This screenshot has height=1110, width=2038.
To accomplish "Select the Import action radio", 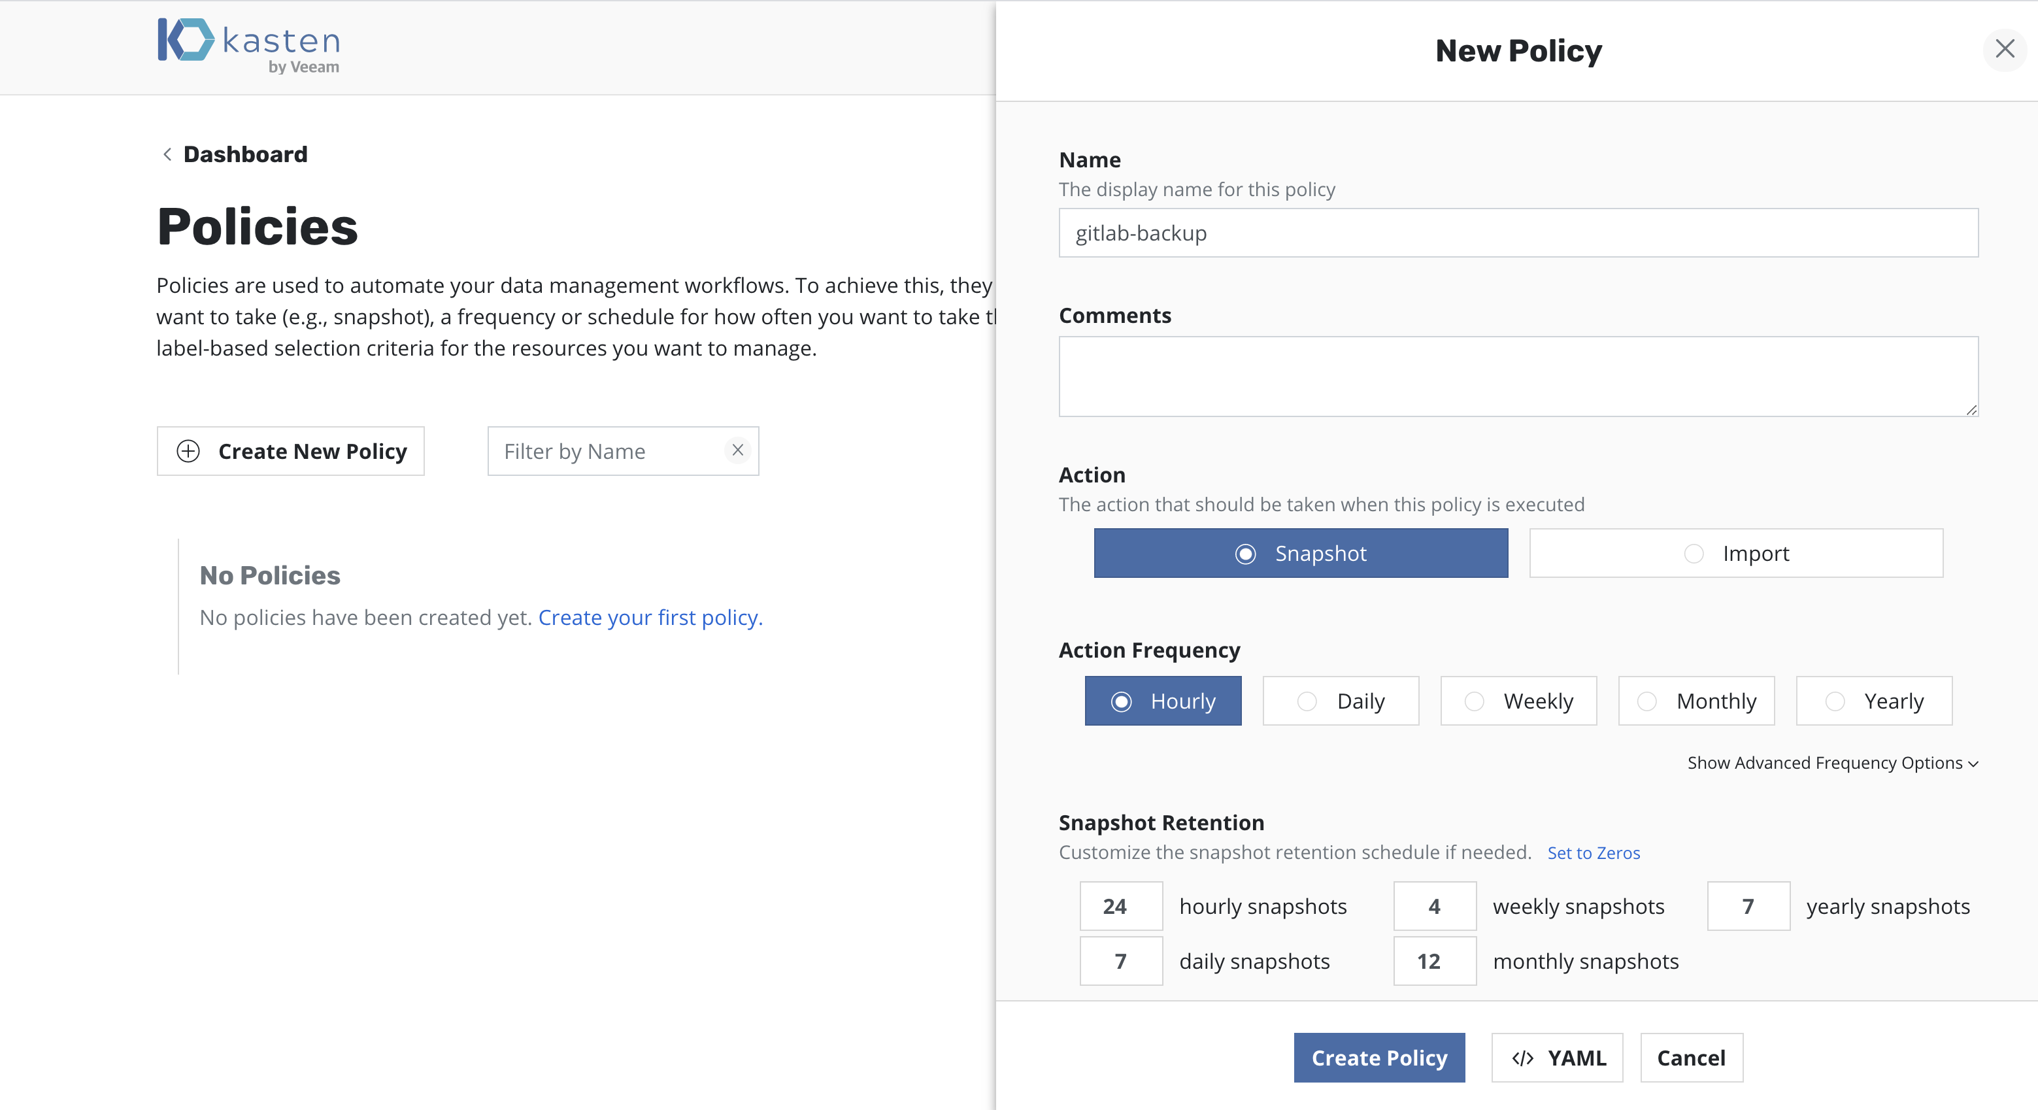I will click(1694, 554).
